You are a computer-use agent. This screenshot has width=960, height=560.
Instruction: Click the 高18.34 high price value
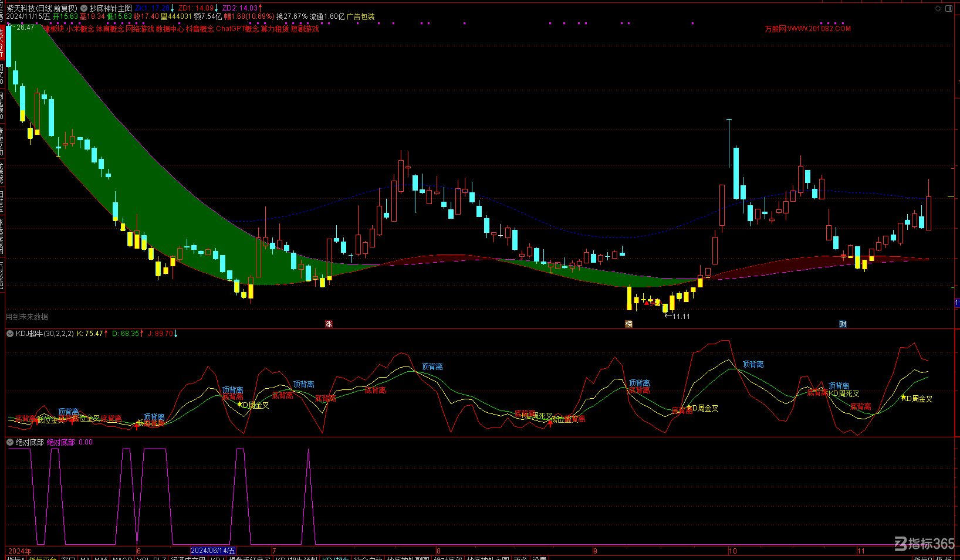pyautogui.click(x=92, y=16)
